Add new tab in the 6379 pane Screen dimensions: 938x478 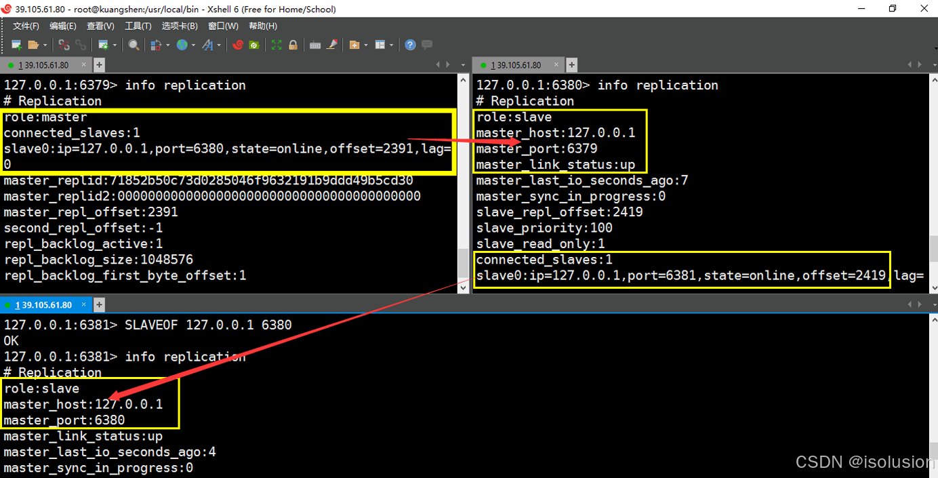tap(99, 65)
